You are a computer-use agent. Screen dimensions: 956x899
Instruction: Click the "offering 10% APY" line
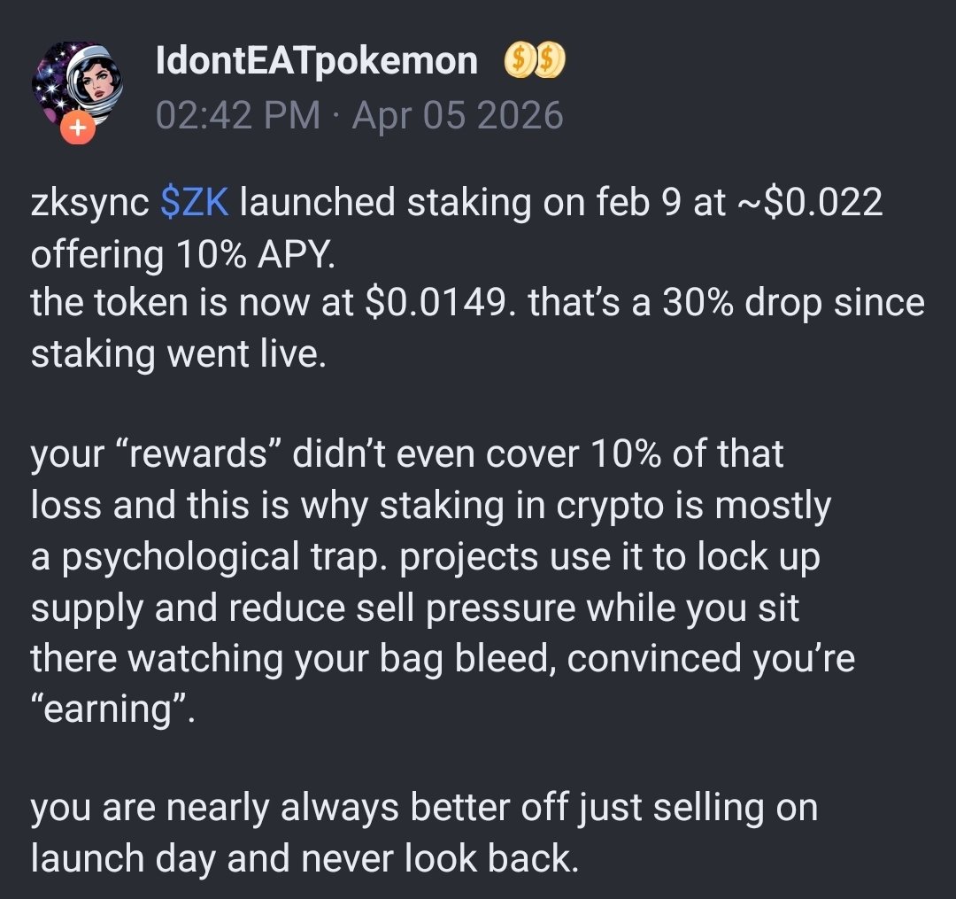tap(183, 254)
